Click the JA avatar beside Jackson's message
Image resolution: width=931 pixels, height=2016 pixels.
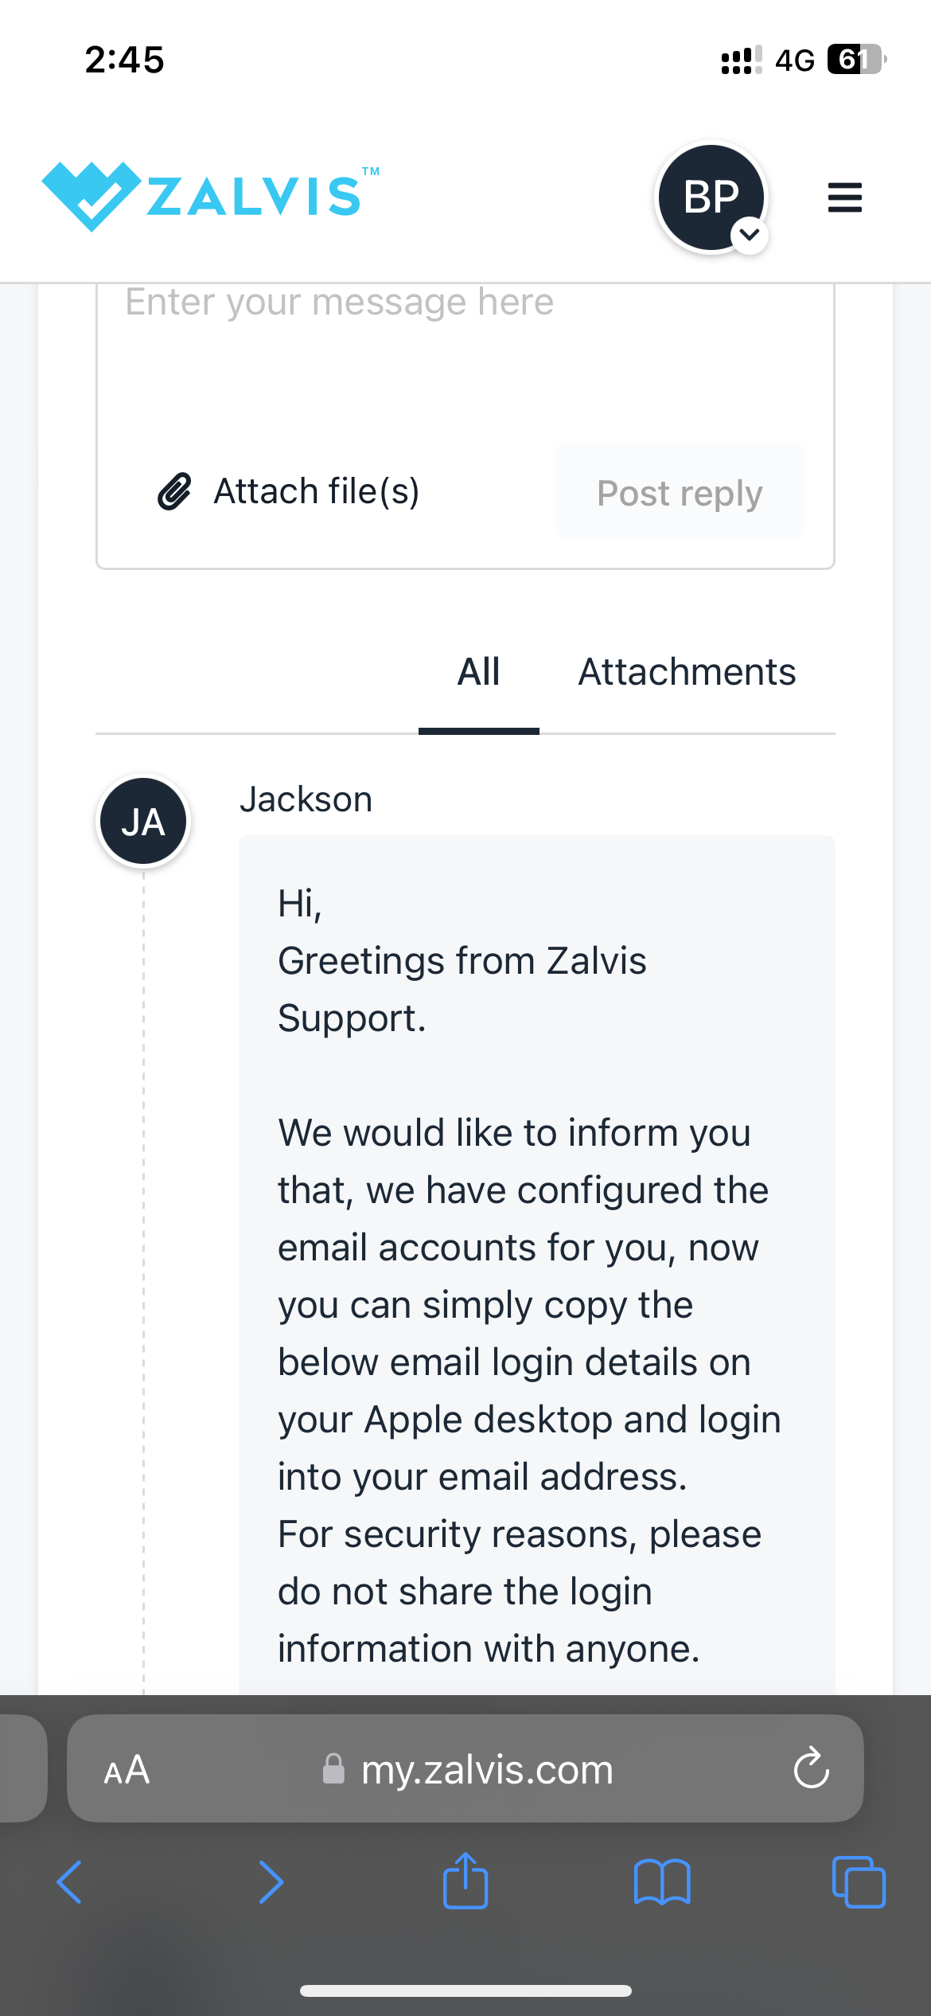point(142,820)
